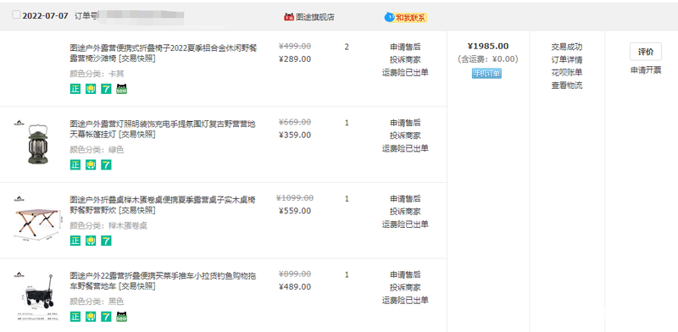678x332 pixels.
Task: Open the folding cart product thumbnail
Action: [37, 296]
